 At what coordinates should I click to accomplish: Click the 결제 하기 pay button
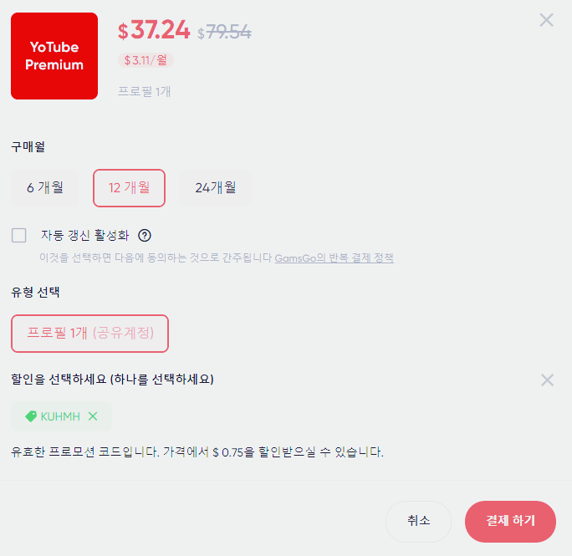510,521
